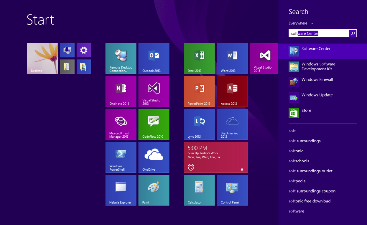Viewport: 367px width, 225px height.
Task: Open Windows Firewall search result
Action: click(x=322, y=82)
